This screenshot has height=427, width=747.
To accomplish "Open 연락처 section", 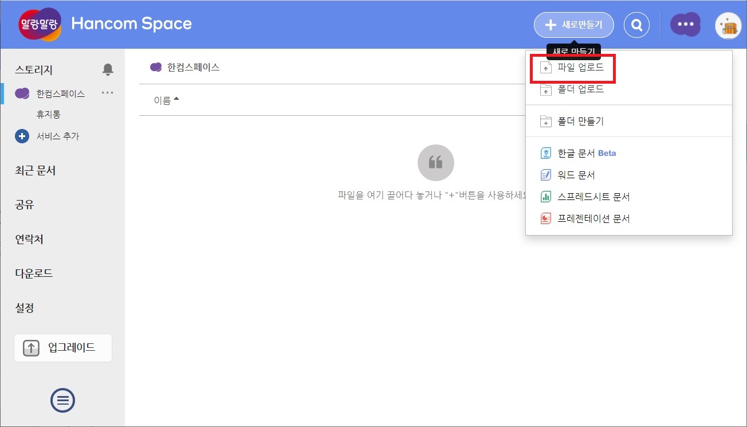I will click(x=29, y=240).
